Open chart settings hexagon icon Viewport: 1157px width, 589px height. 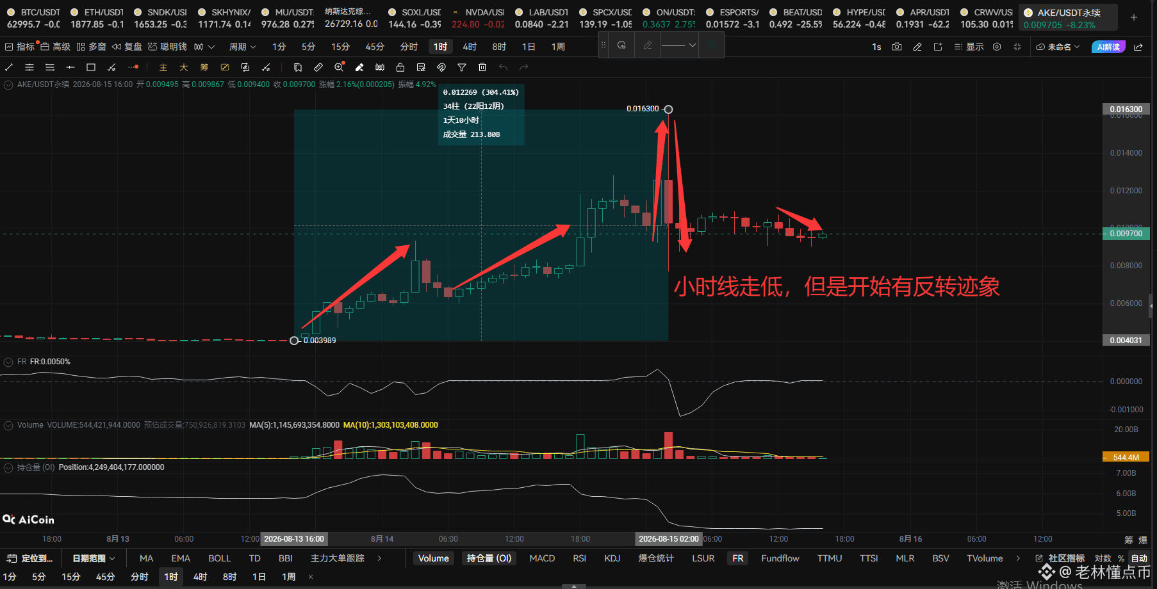pos(997,47)
